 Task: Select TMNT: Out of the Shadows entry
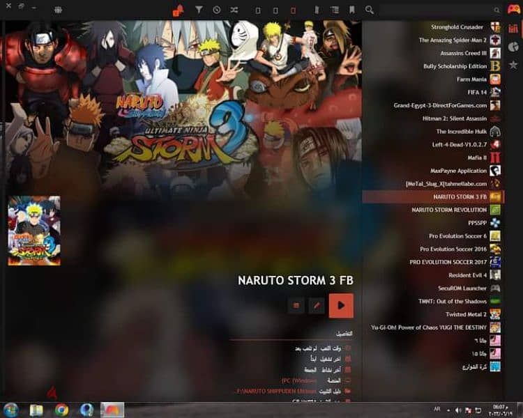pos(433,302)
